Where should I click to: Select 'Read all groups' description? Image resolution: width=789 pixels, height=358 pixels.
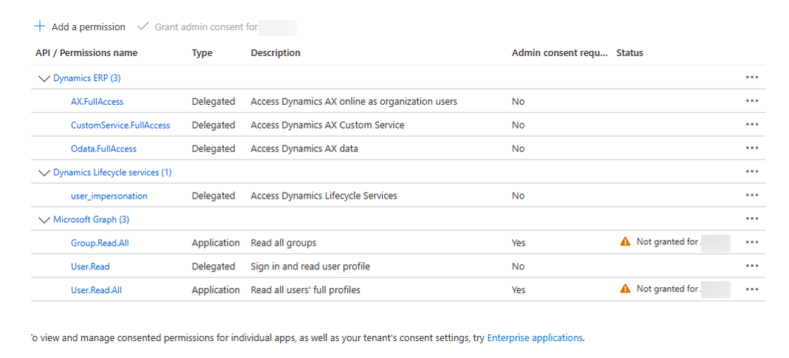284,243
